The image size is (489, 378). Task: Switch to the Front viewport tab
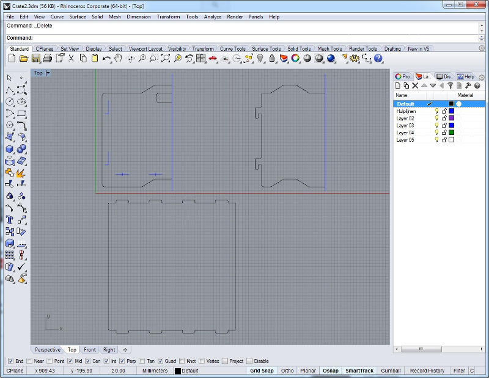(x=90, y=350)
